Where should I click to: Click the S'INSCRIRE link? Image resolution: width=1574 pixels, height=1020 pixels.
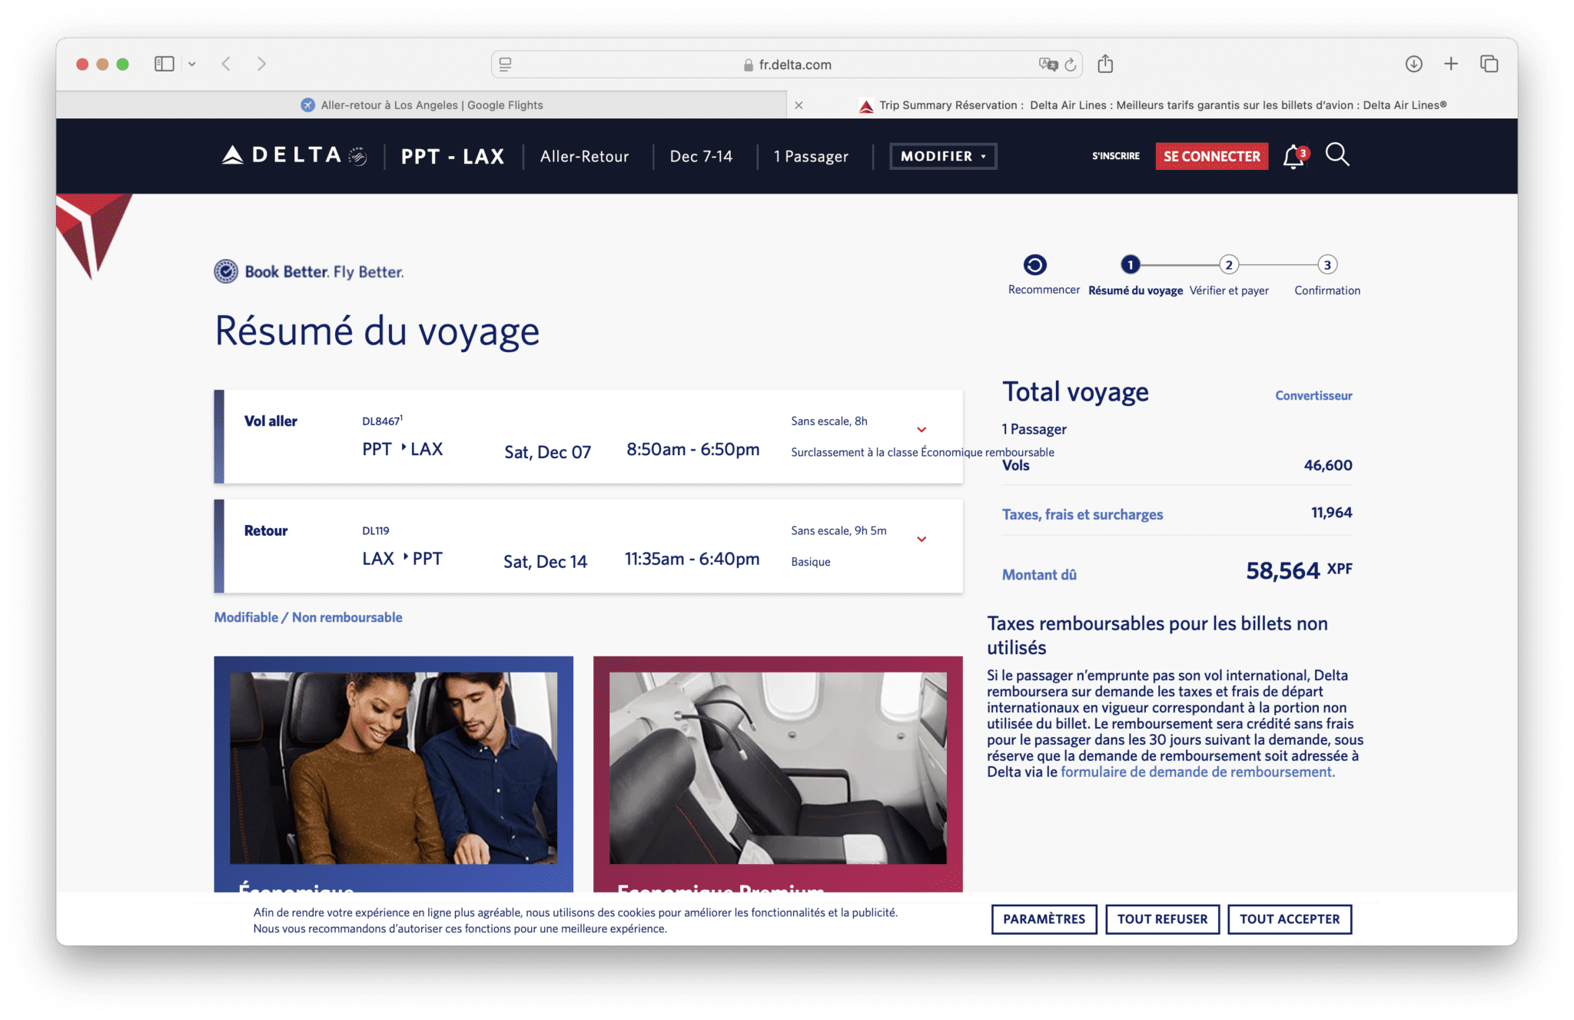tap(1116, 156)
